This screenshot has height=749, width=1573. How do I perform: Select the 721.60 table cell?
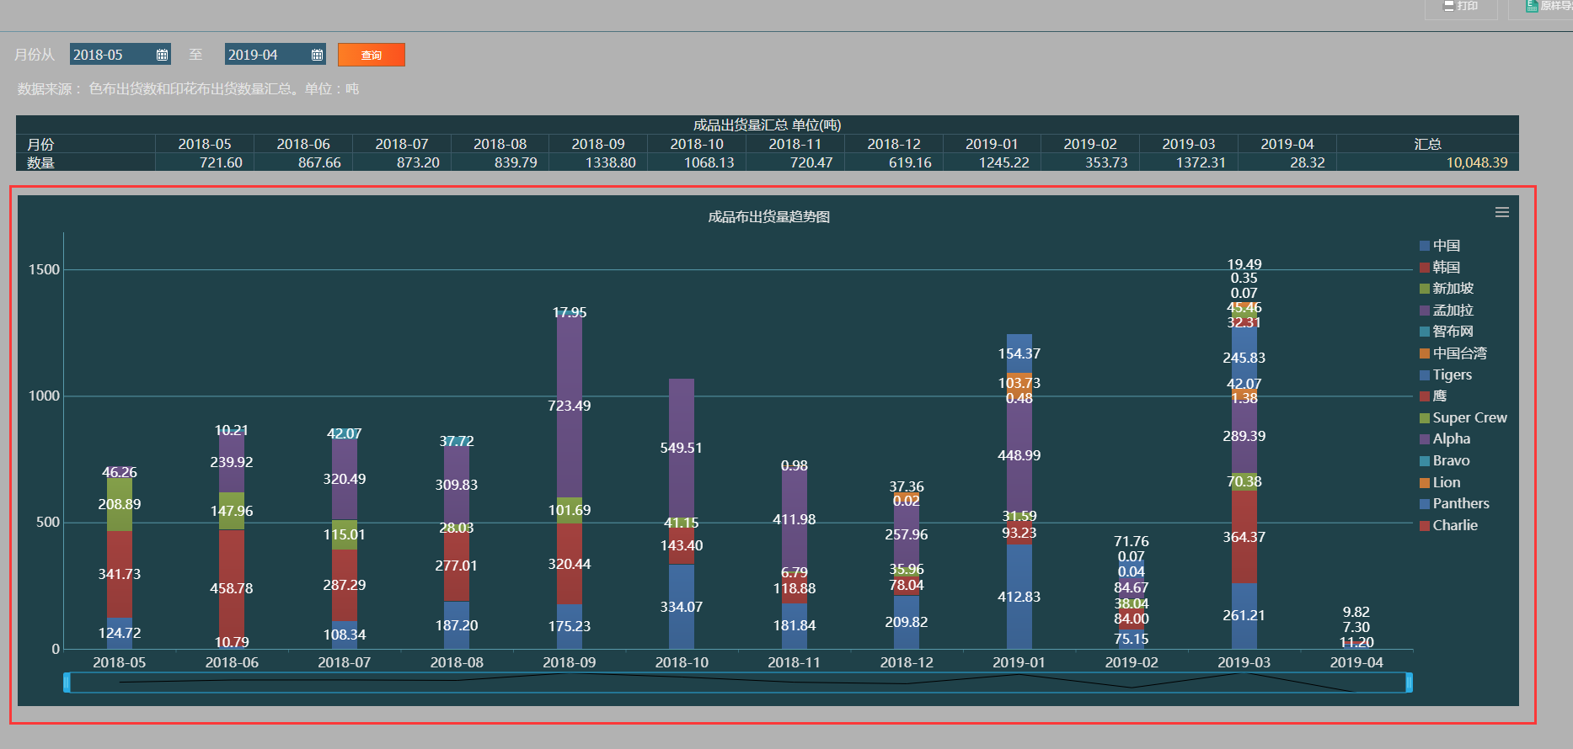pyautogui.click(x=205, y=162)
